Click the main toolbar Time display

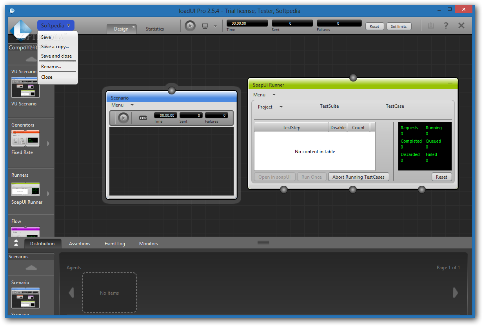(x=247, y=24)
